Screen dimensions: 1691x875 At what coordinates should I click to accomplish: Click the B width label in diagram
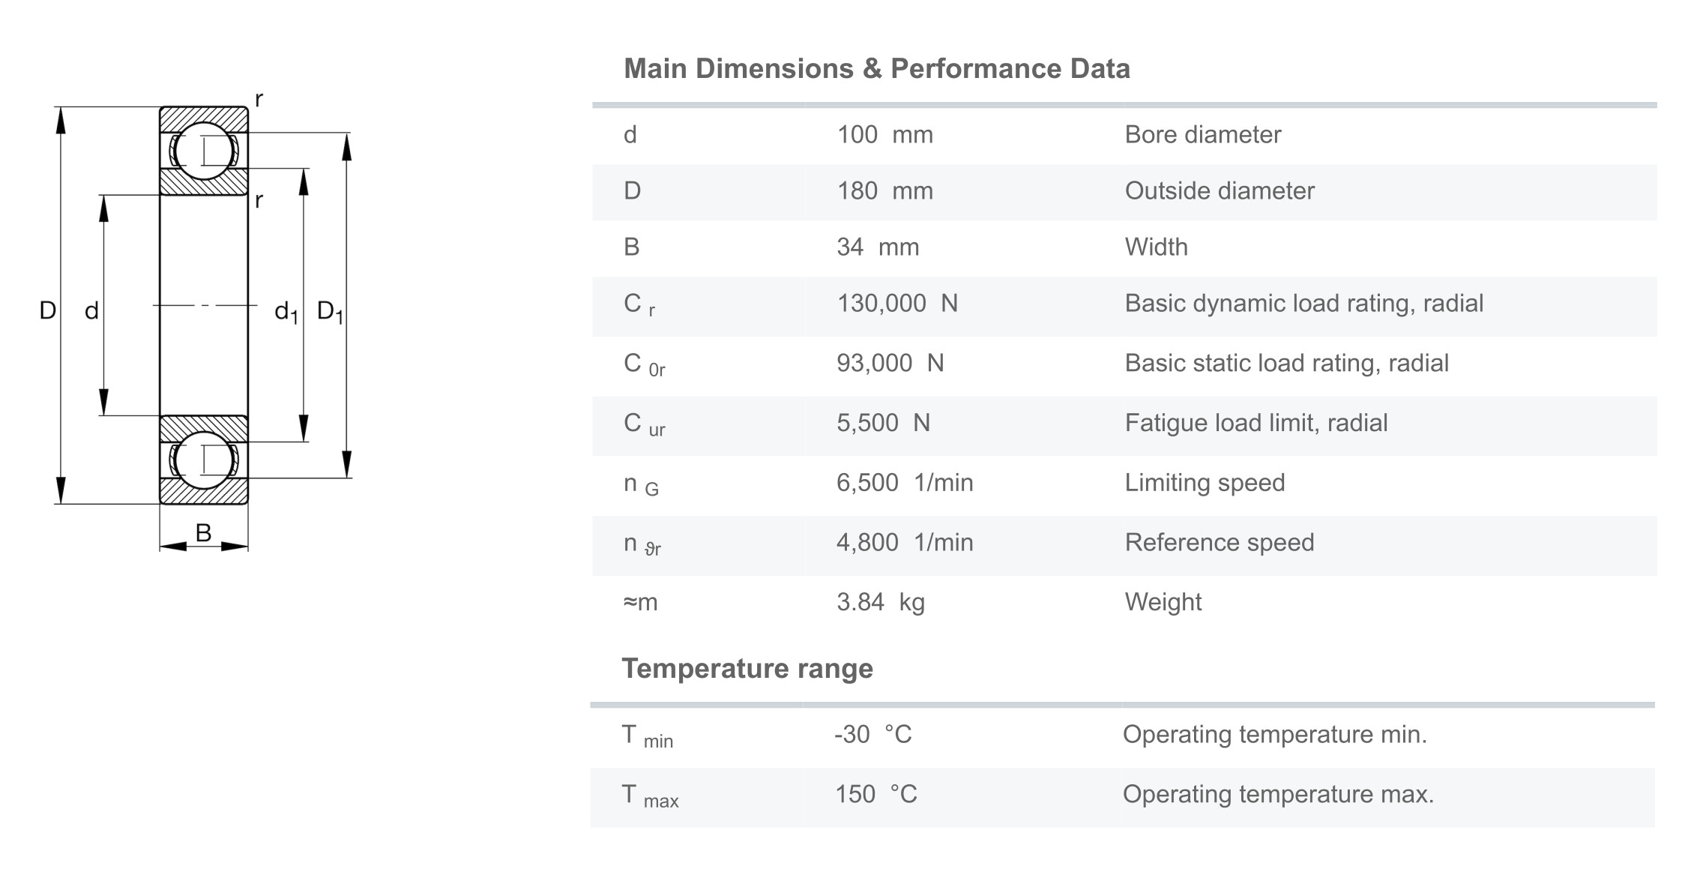point(203,533)
